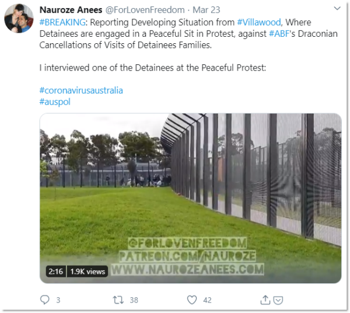350x313 pixels.
Task: Expand tweet options chevron menu
Action: [337, 9]
